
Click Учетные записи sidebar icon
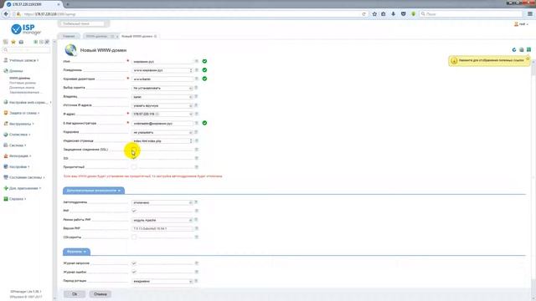6,60
